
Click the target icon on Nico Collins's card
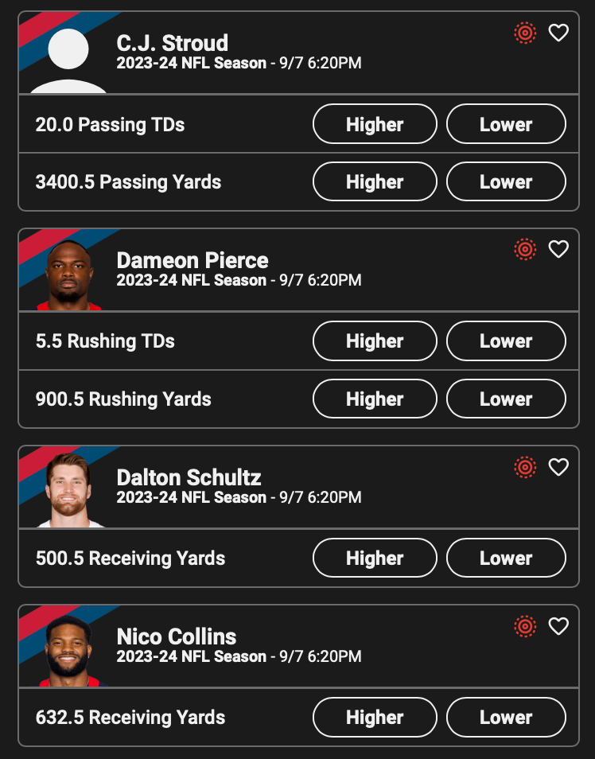coord(525,626)
